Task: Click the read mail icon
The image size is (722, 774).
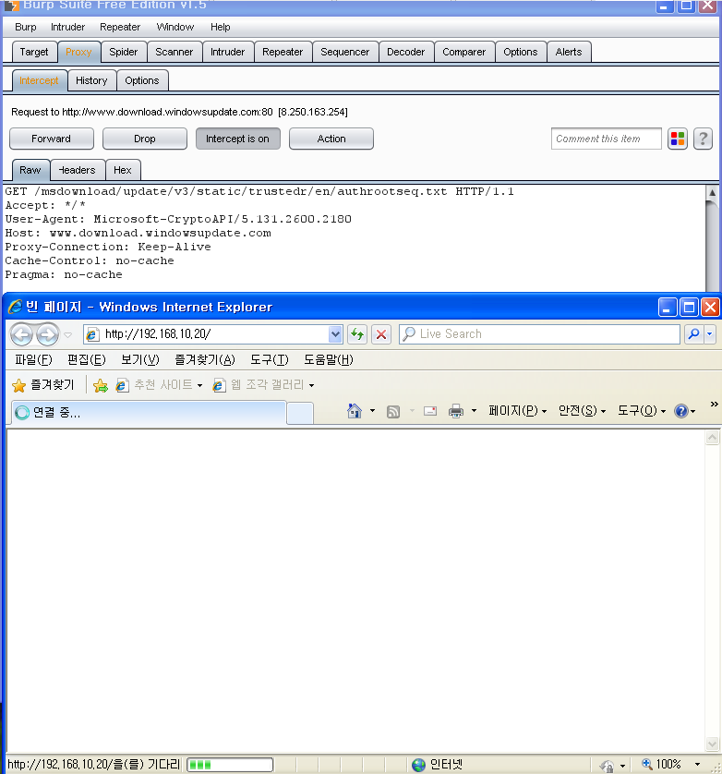Action: pos(430,411)
